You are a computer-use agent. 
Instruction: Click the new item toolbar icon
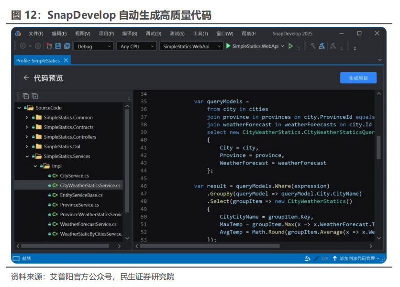tap(49, 46)
